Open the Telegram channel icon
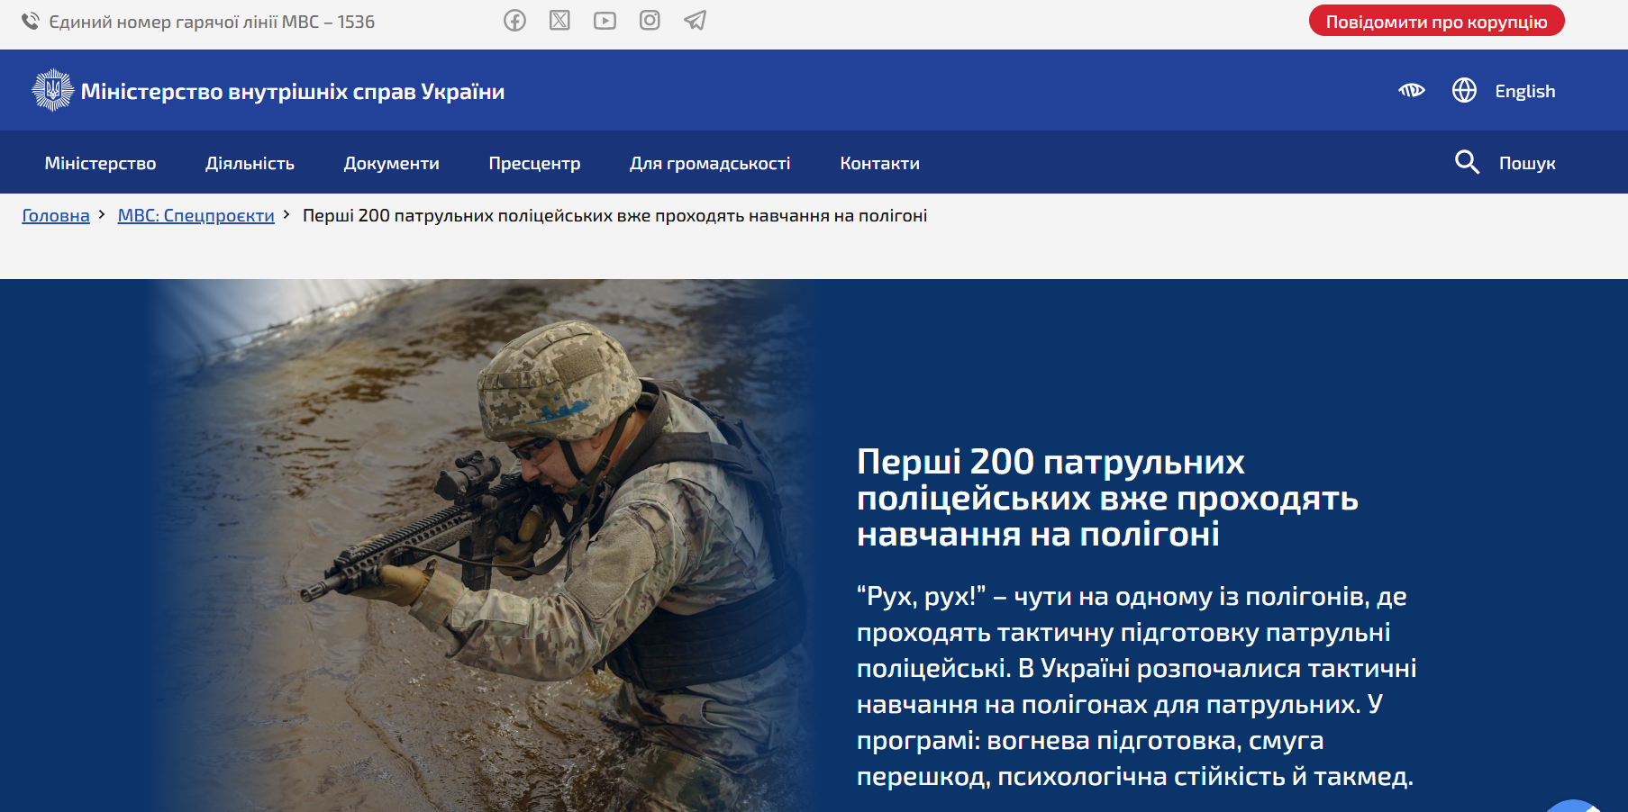Image resolution: width=1628 pixels, height=812 pixels. tap(695, 20)
